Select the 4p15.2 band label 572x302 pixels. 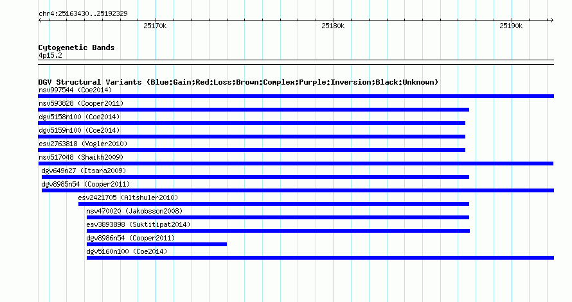(x=50, y=55)
